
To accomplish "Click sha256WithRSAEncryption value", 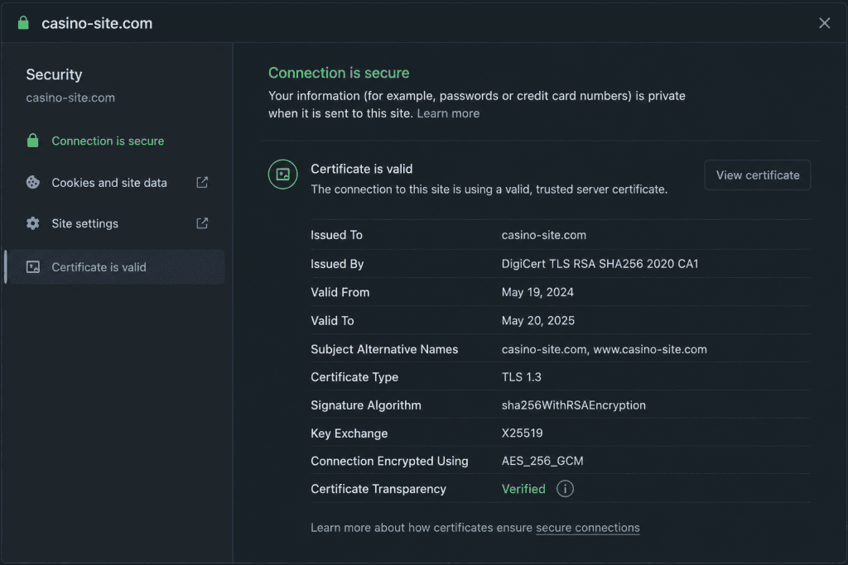I will pyautogui.click(x=573, y=405).
